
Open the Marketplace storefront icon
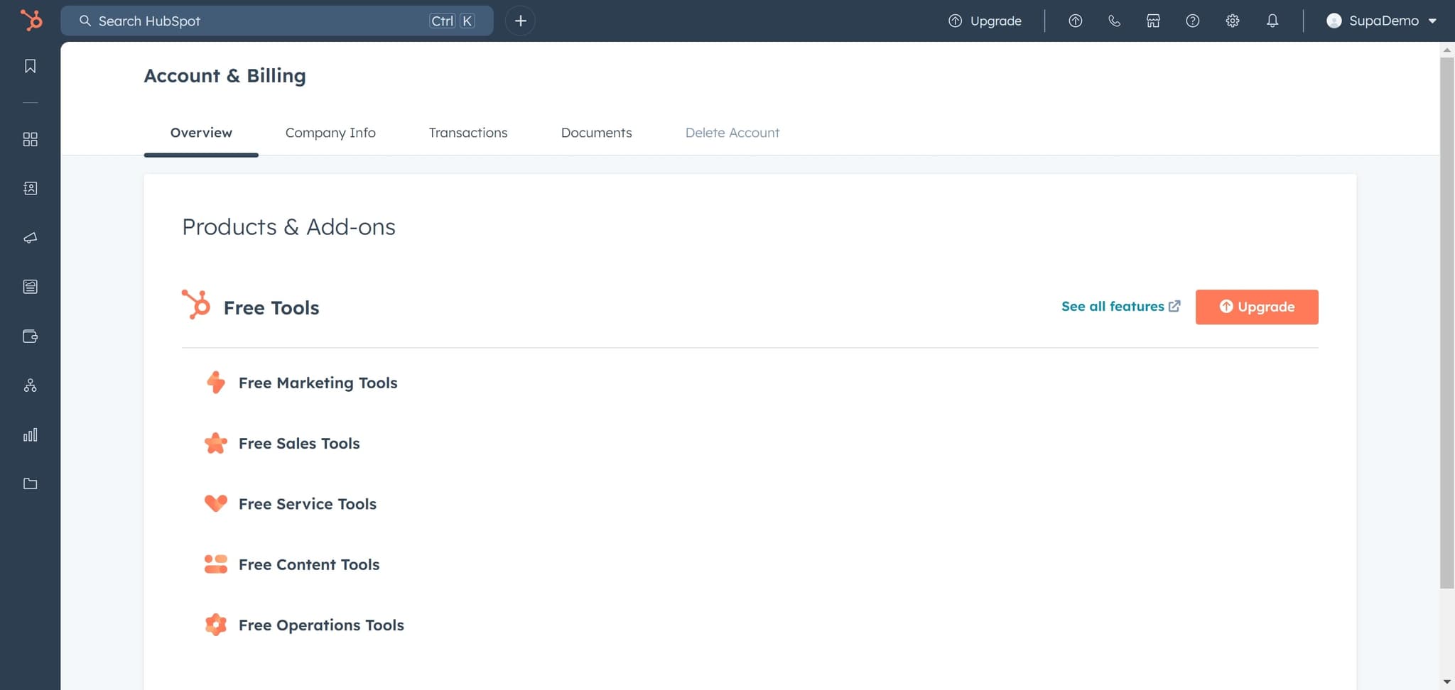click(1153, 21)
